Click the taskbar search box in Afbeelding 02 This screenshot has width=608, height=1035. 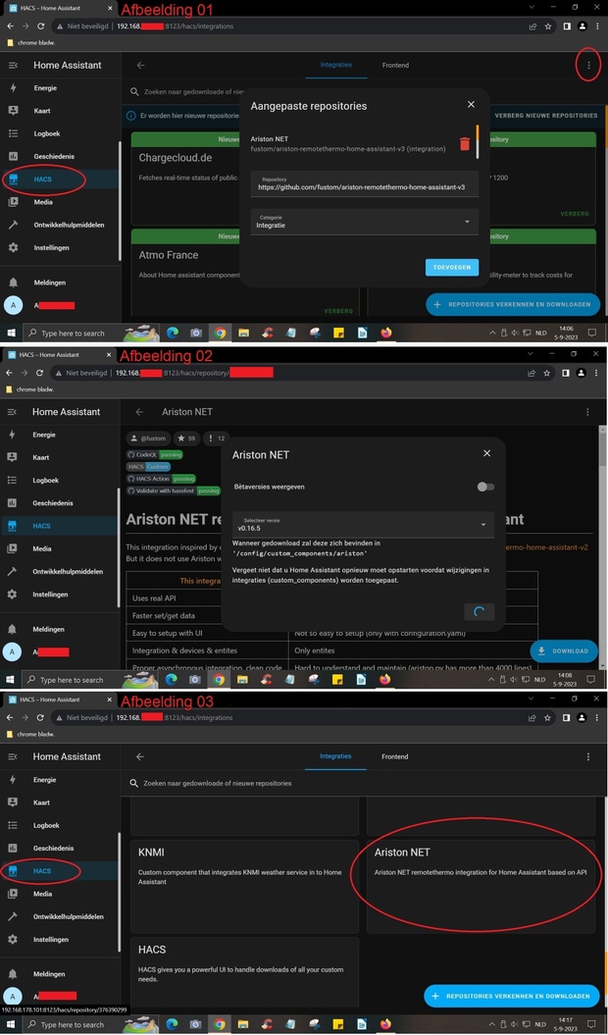[74, 679]
